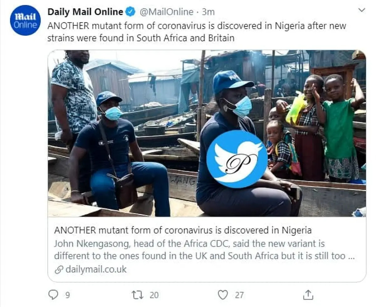376x307 pixels.
Task: Open the card headline about Nigeria mutant coronavirus
Action: coord(183,231)
